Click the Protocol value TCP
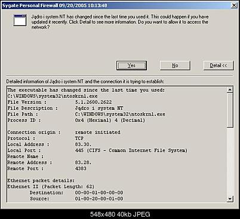This screenshot has height=219, width=240. point(79,138)
